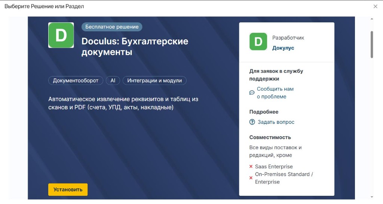The width and height of the screenshot is (383, 204).
Task: Click the Установить button
Action: [68, 189]
